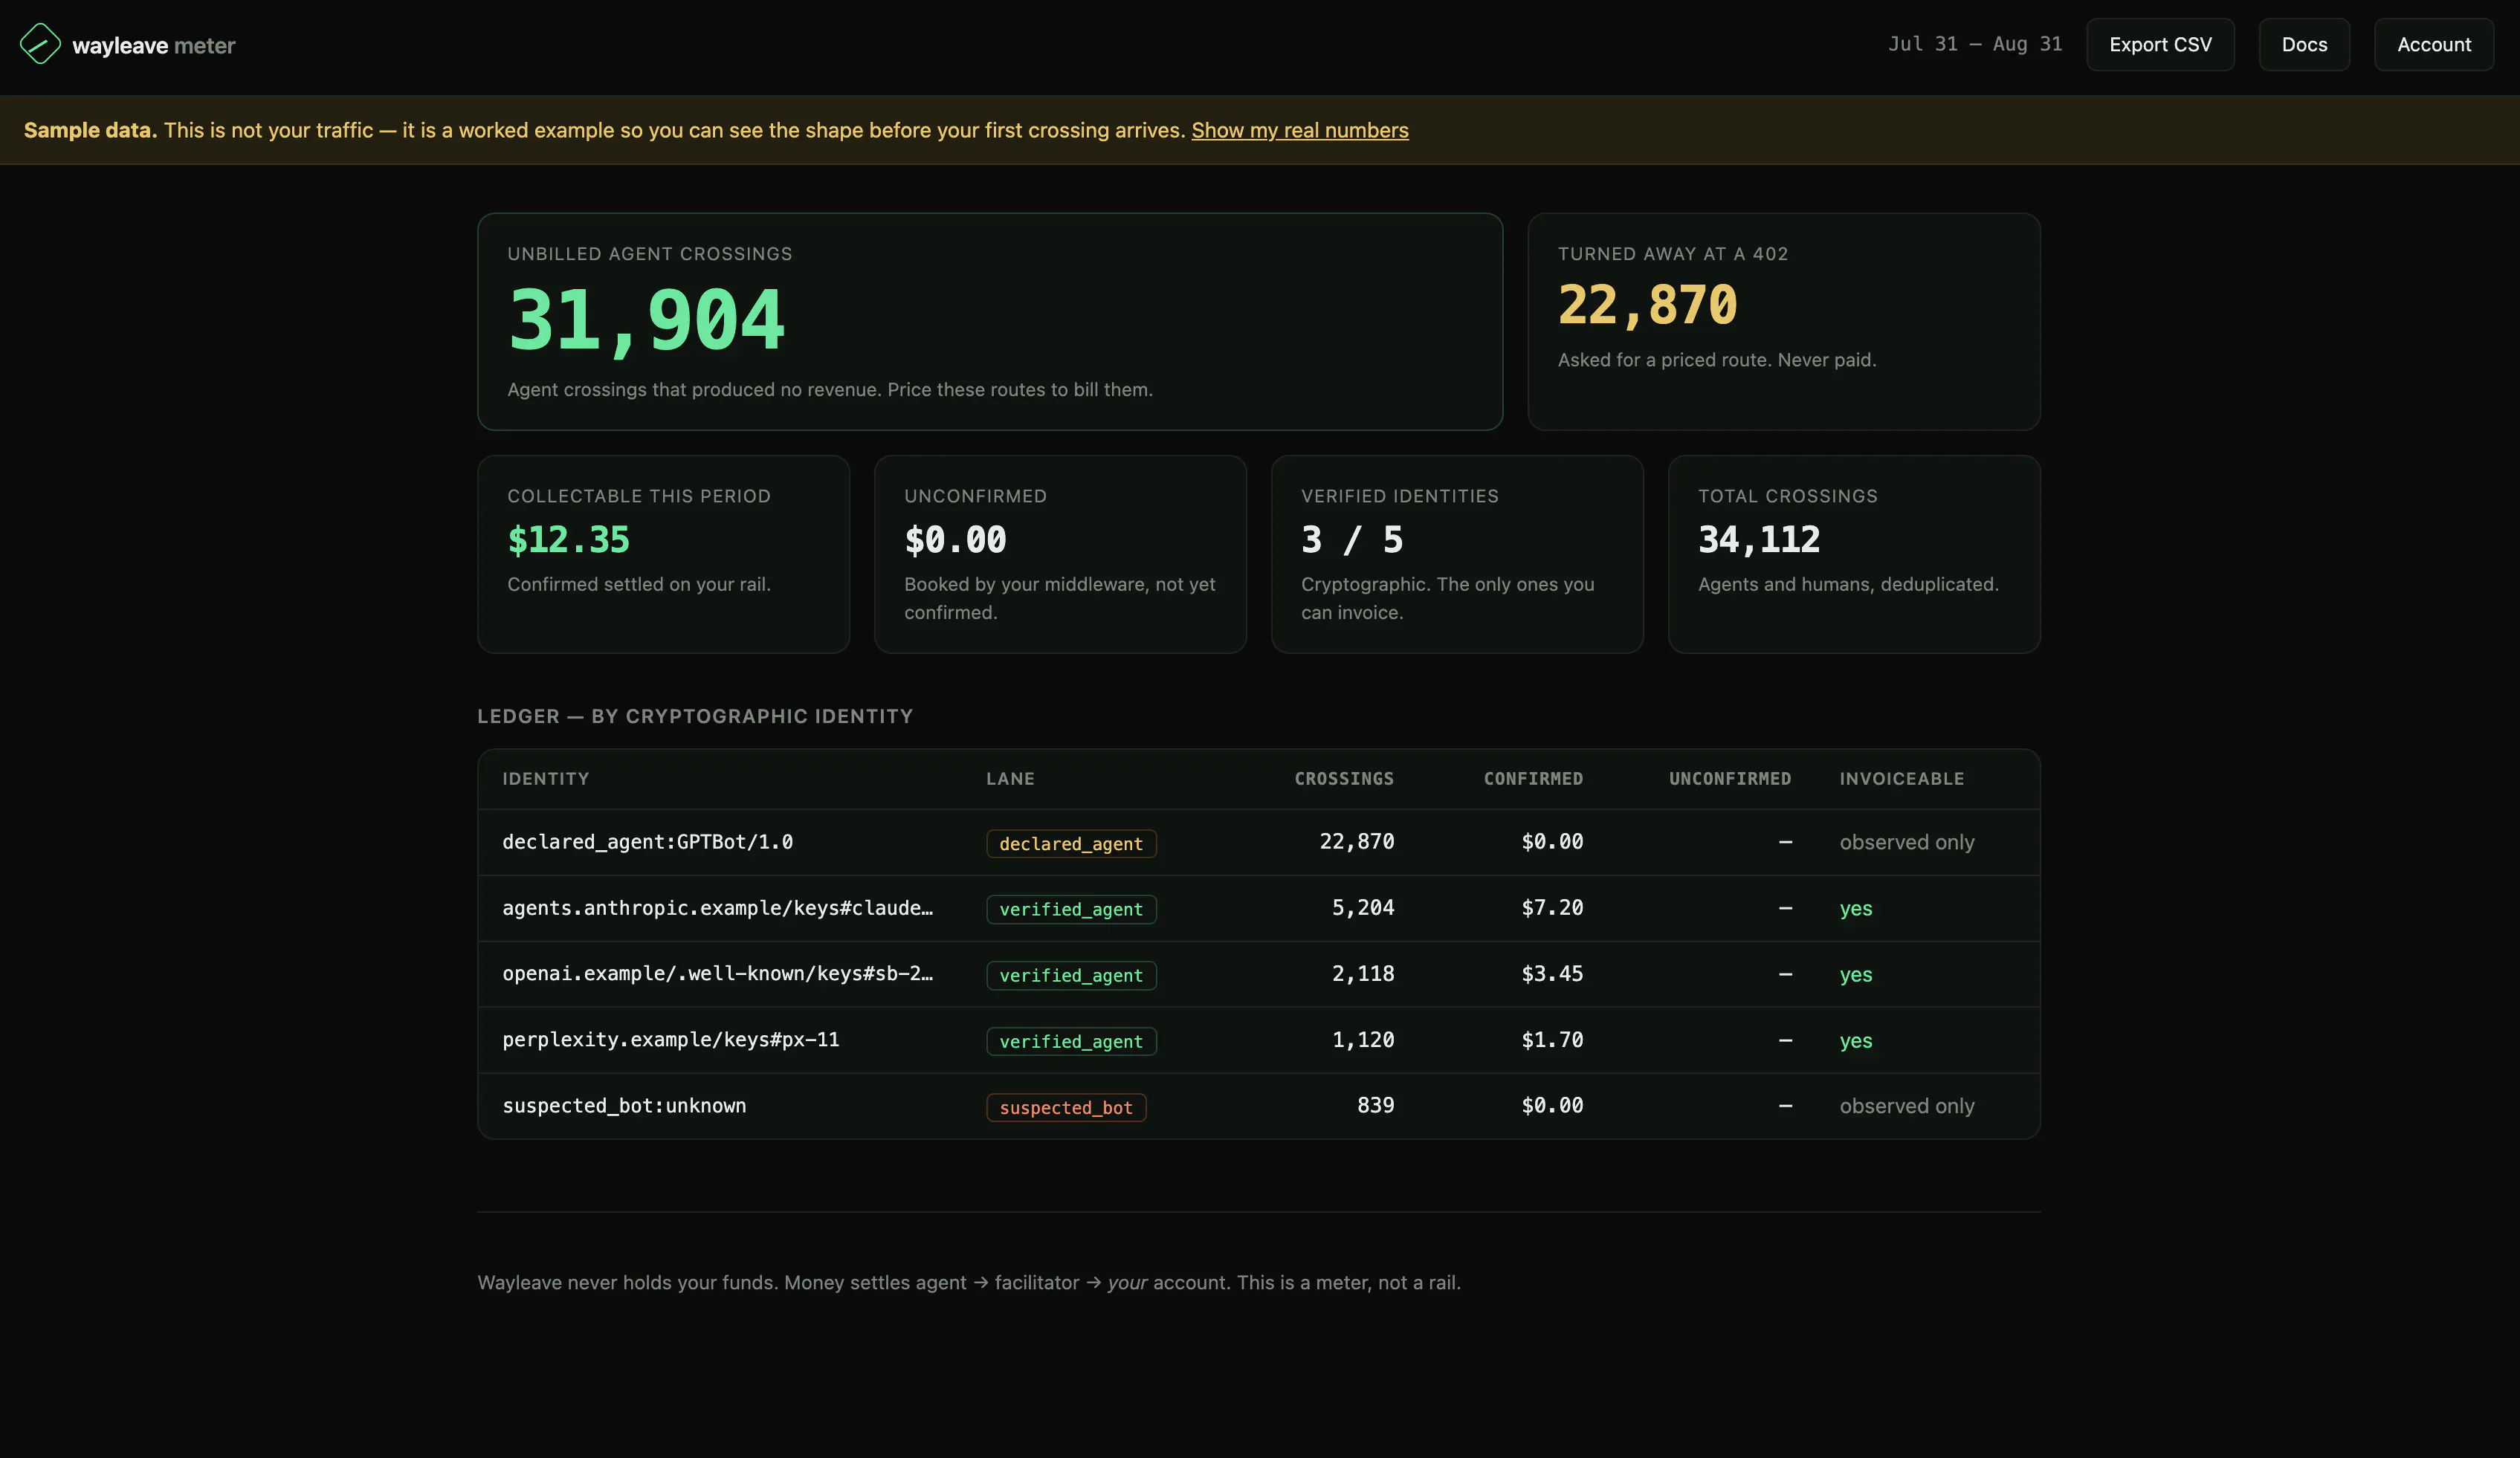Select the openai.example/.well-known identity row
The width and height of the screenshot is (2520, 1458).
pos(1258,974)
